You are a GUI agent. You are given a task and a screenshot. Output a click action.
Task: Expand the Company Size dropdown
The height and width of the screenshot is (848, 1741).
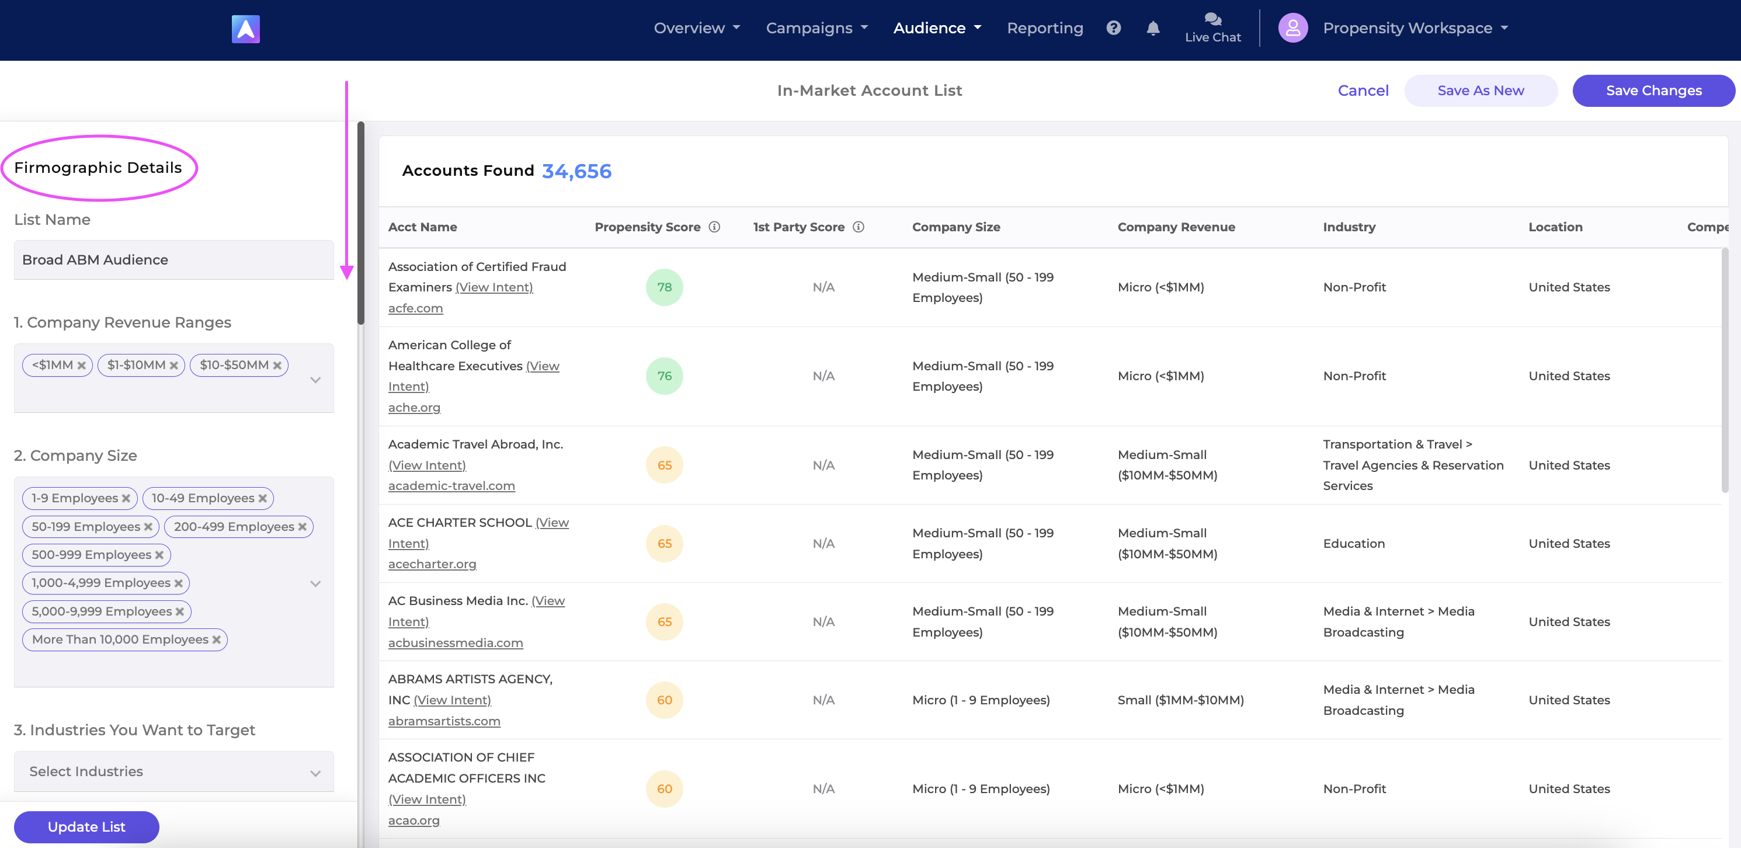tap(315, 584)
